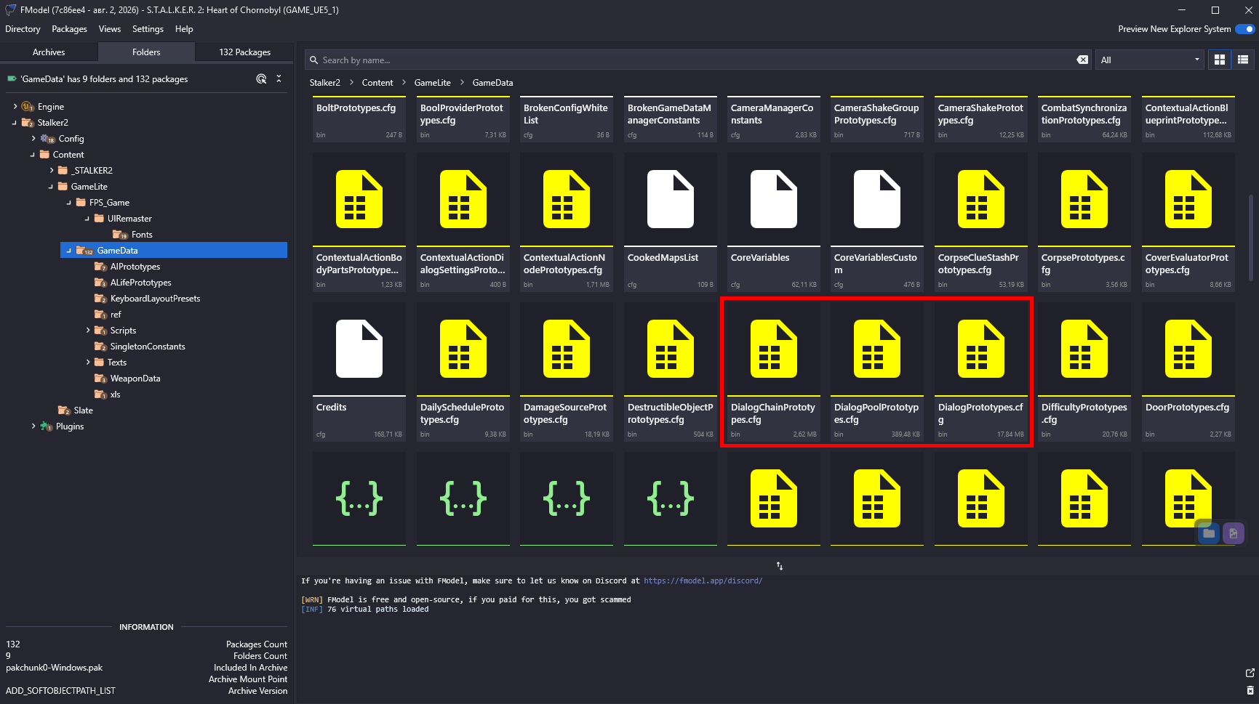
Task: Open the fmodel.app/discord link
Action: click(x=703, y=580)
